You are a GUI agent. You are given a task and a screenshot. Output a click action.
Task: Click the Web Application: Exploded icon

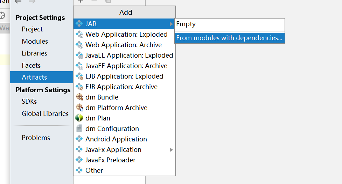point(79,34)
